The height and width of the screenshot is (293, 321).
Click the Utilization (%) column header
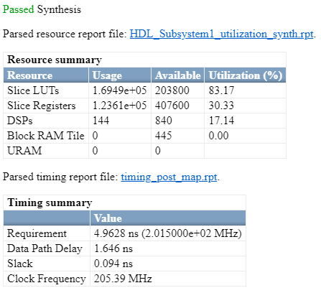[x=246, y=75]
